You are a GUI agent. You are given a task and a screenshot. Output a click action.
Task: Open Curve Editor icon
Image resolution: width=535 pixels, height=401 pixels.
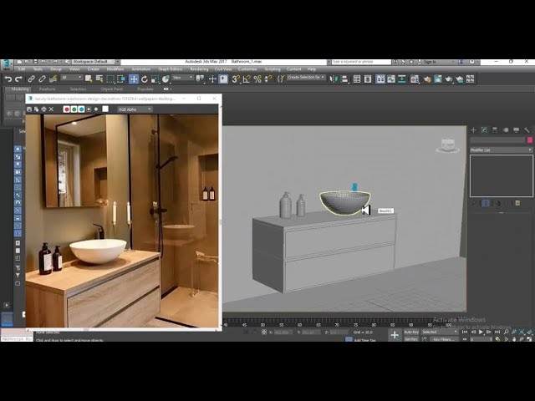(x=391, y=79)
